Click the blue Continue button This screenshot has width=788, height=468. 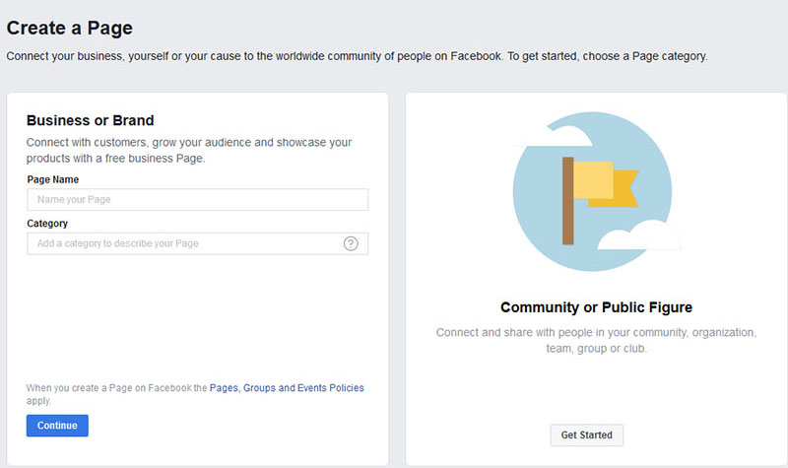[x=57, y=426]
